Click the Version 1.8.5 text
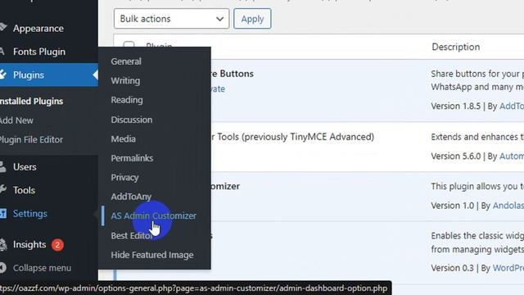This screenshot has height=295, width=524. (x=455, y=107)
